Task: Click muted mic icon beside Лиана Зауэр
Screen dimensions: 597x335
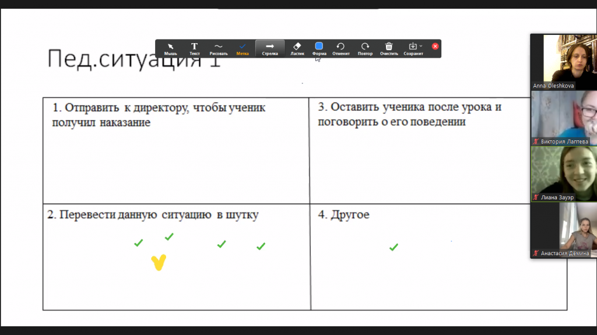Action: click(x=536, y=198)
